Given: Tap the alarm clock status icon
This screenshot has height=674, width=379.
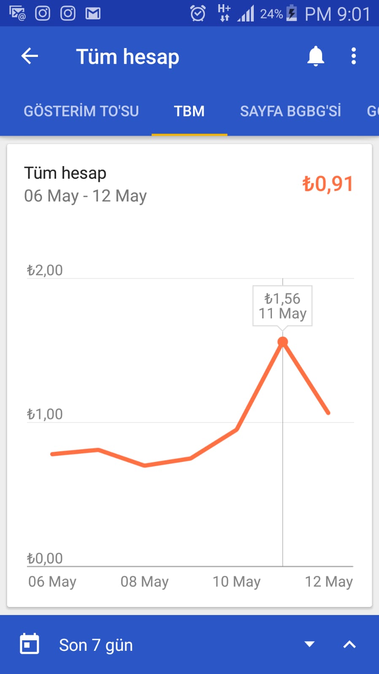Looking at the screenshot, I should click(x=198, y=13).
